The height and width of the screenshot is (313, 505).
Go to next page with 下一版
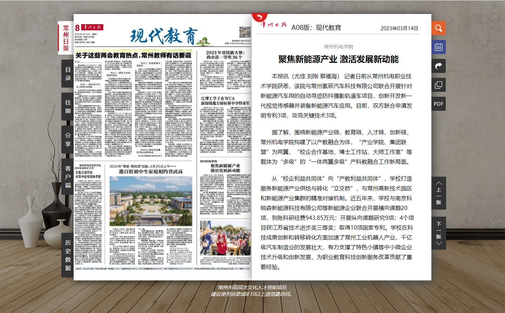coord(438,233)
